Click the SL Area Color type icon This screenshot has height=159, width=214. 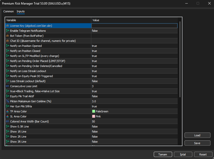click(8, 116)
